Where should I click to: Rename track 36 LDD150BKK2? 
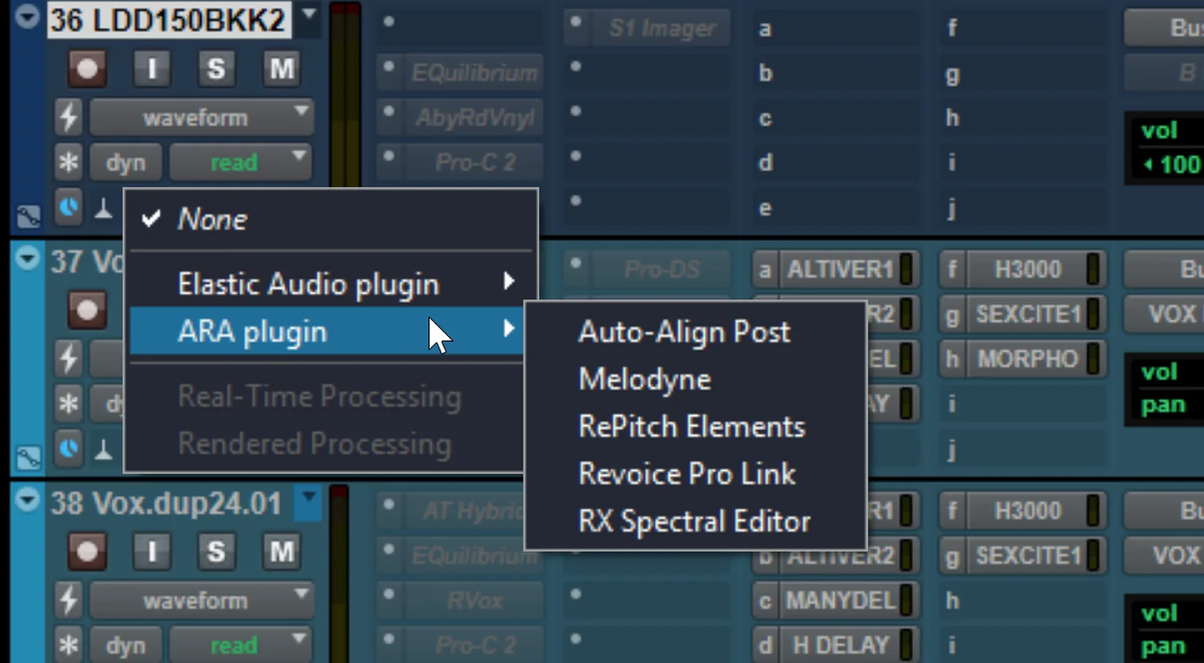(x=169, y=20)
